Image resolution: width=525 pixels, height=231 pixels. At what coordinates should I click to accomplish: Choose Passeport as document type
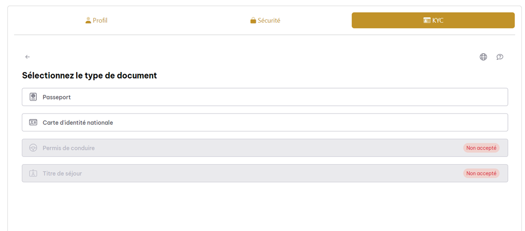tap(265, 97)
